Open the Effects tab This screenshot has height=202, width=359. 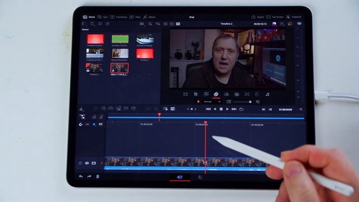point(149,17)
